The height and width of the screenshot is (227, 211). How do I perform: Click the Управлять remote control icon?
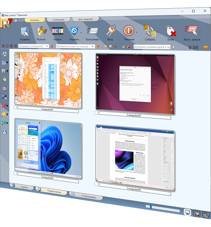(x=25, y=32)
